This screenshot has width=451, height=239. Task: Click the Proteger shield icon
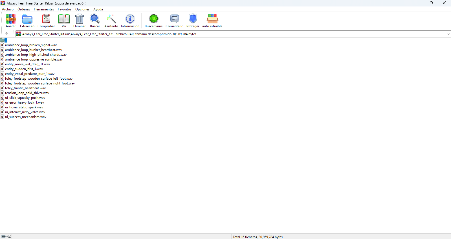pos(193,21)
